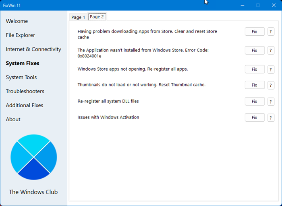The image size is (282, 206).
Task: Fix Issues with Windows Activation
Action: (255, 118)
